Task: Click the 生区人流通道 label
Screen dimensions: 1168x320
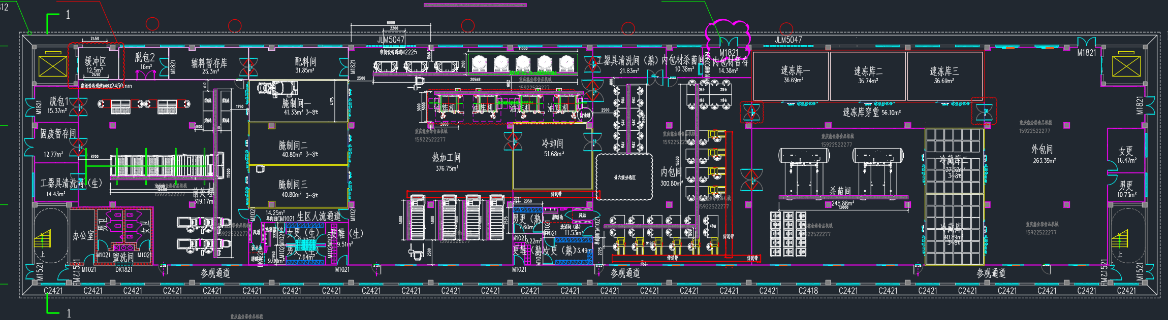Action: click(x=319, y=216)
